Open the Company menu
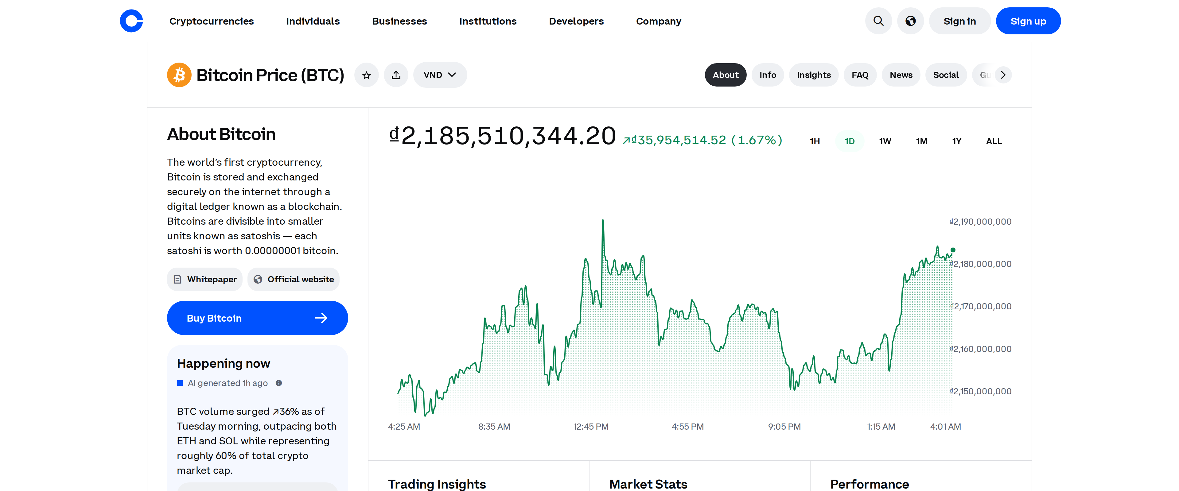 pos(659,21)
